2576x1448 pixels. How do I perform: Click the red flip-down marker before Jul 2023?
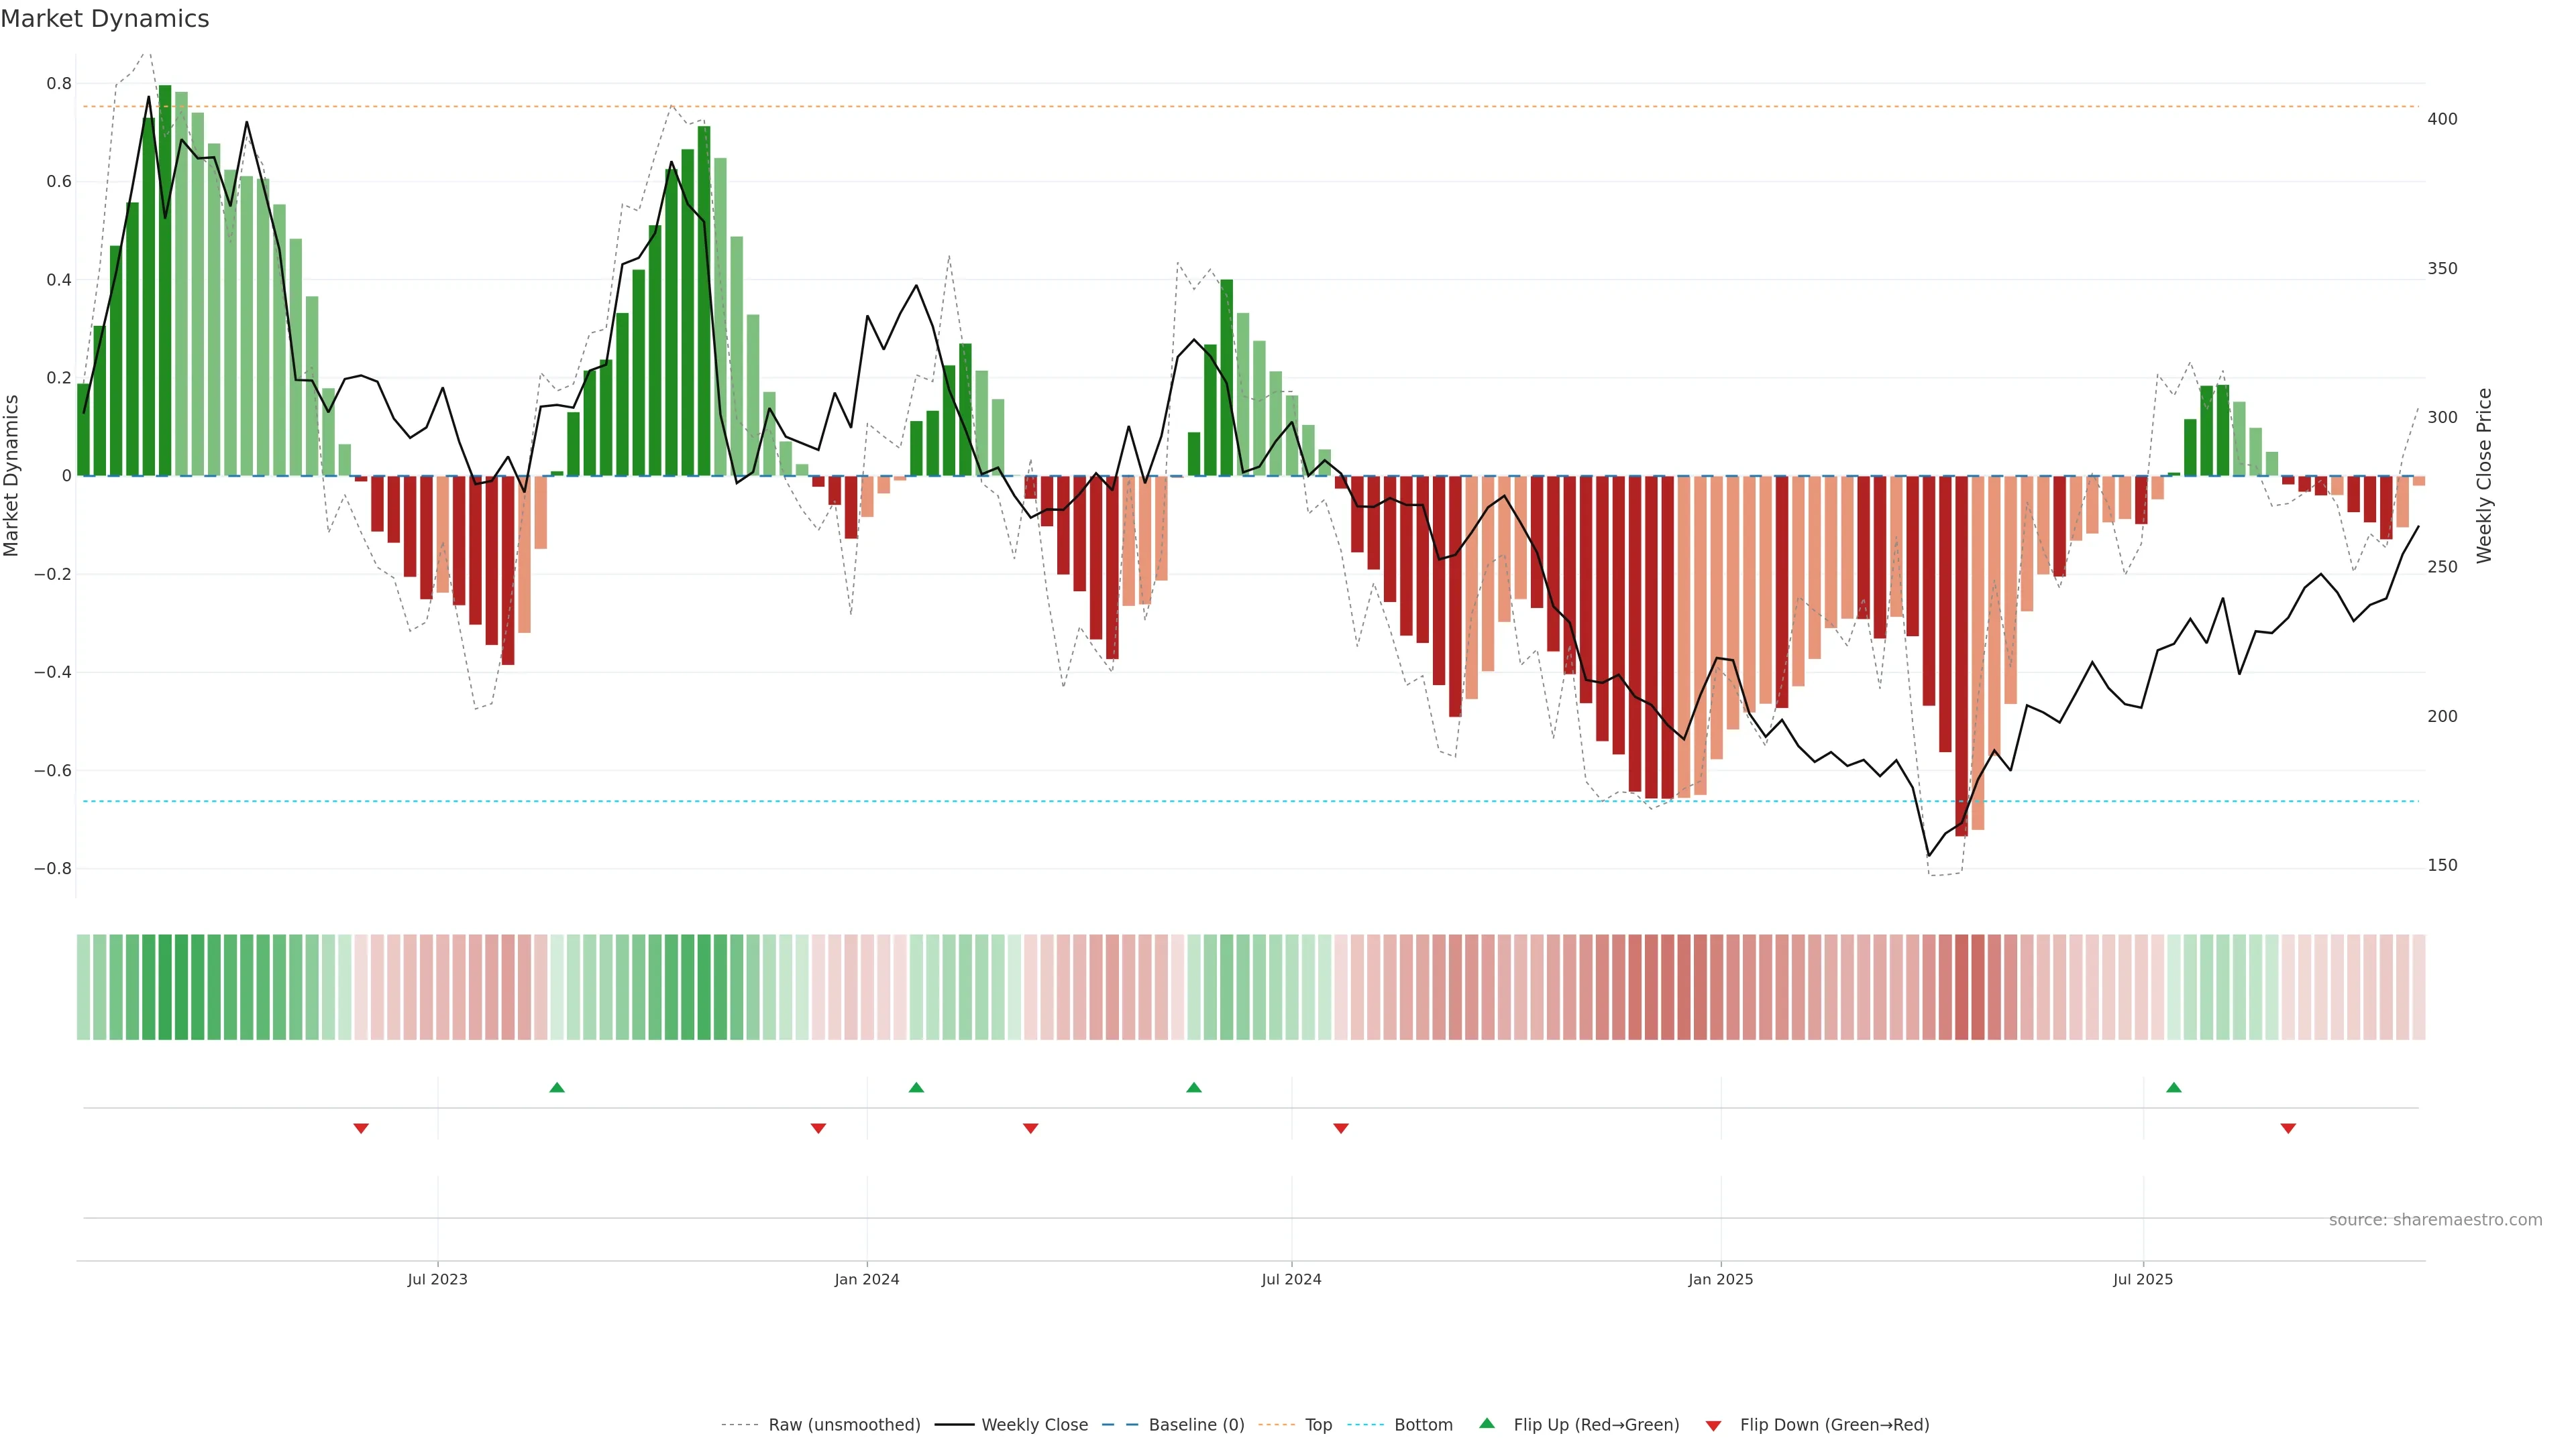[361, 1128]
